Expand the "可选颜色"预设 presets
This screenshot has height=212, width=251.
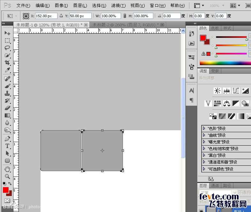(x=204, y=169)
